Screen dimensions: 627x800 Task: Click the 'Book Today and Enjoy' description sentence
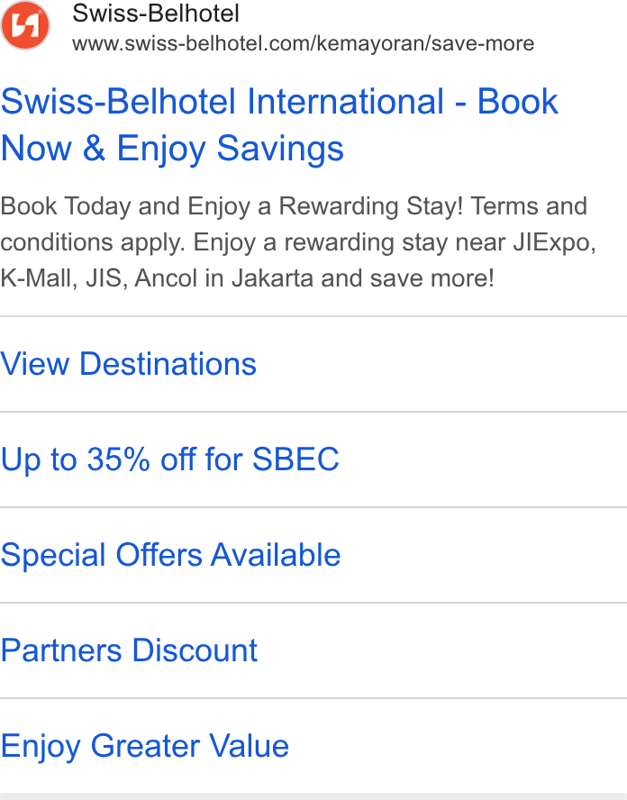click(232, 206)
